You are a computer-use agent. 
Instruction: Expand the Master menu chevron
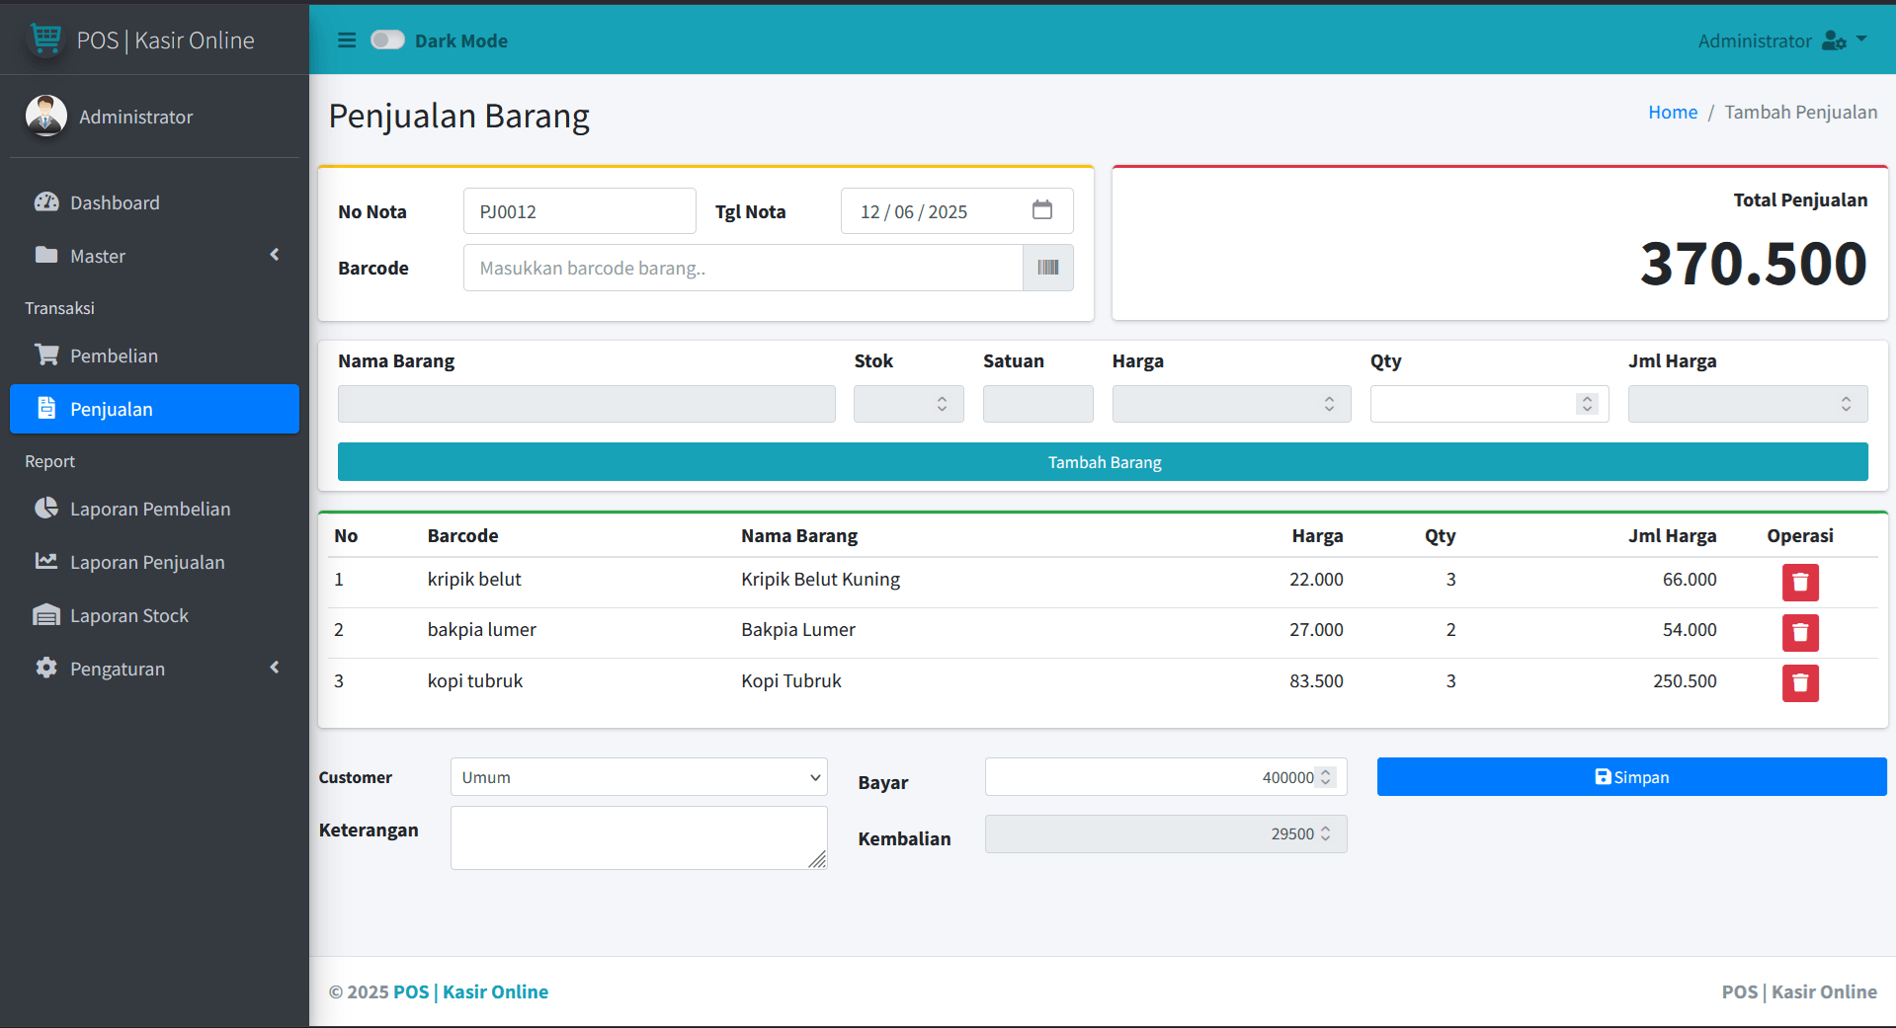(x=275, y=255)
